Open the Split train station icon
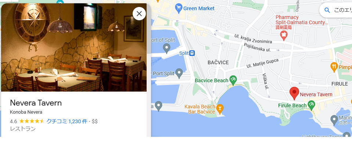 192,53
